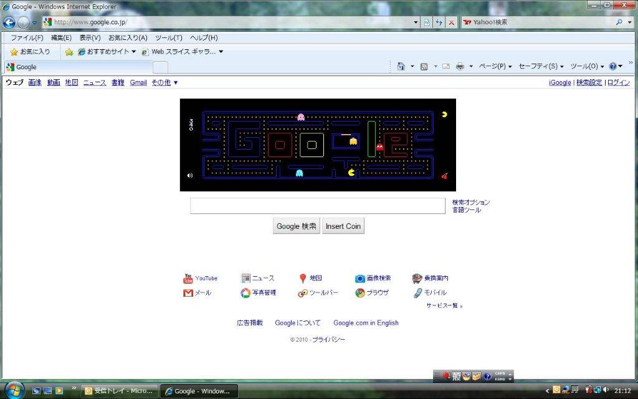
Task: Click the compatibility view icon
Action: [426, 22]
